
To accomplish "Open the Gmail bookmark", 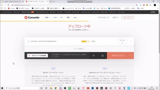I will 104,8.
